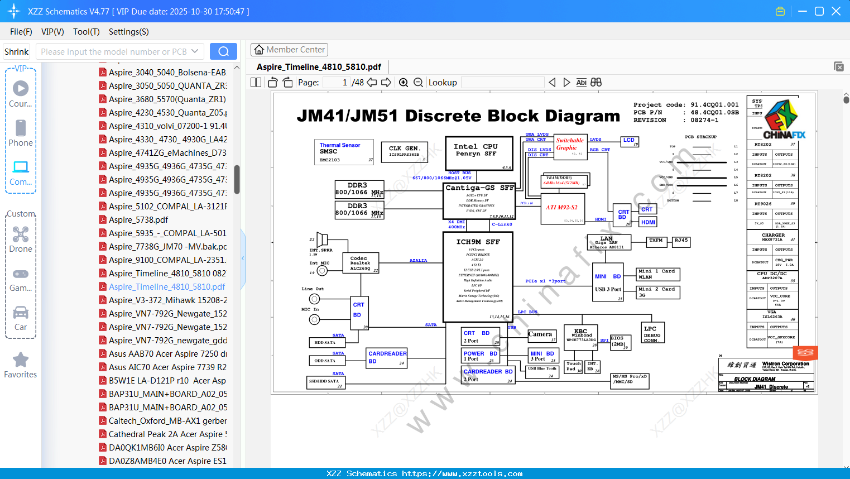Screen dimensions: 850x479
Task: Go to the previous page arrow
Action: pyautogui.click(x=372, y=82)
